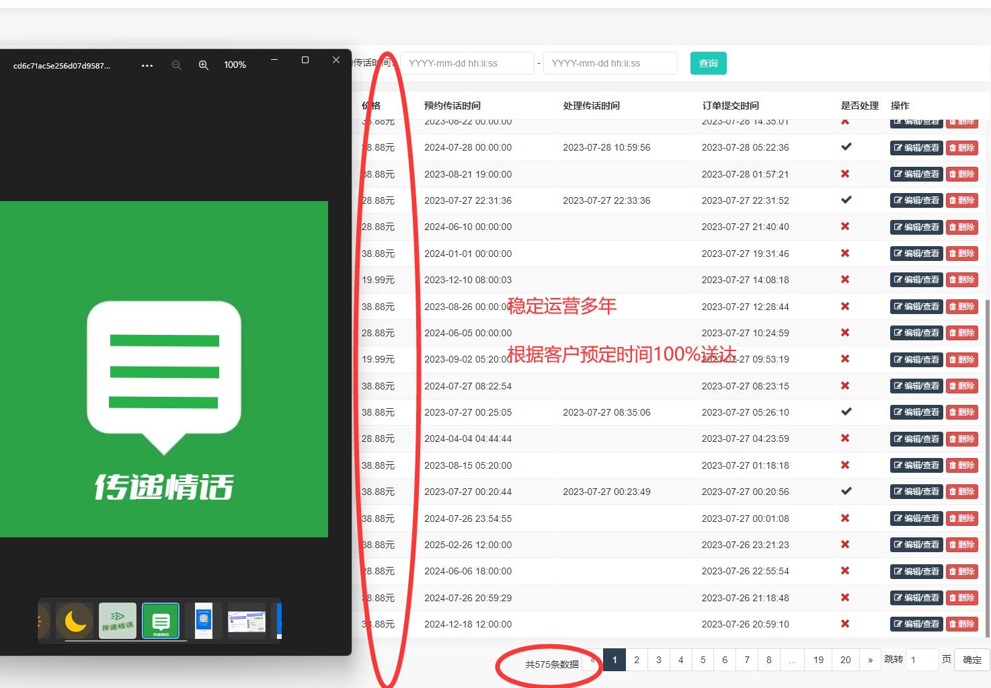Select the yellow moon thumbnail
Screen dimensions: 991x688
click(x=75, y=621)
